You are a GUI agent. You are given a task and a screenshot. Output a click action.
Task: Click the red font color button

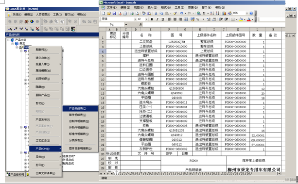point(248,19)
